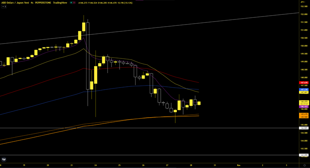Select the horizontal line at 144.805
Image resolution: width=310 pixels, height=168 pixels.
(149, 128)
